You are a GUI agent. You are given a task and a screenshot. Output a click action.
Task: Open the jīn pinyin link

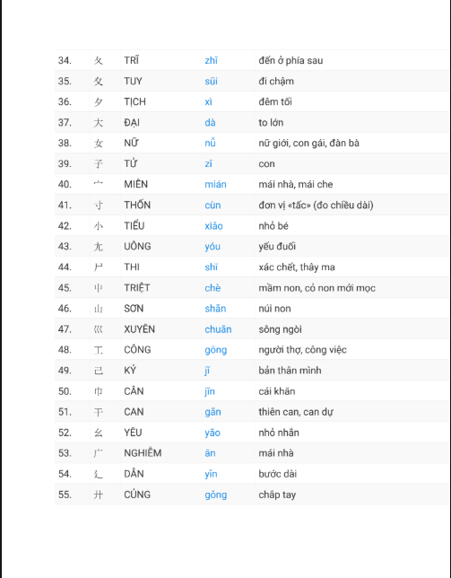click(210, 391)
